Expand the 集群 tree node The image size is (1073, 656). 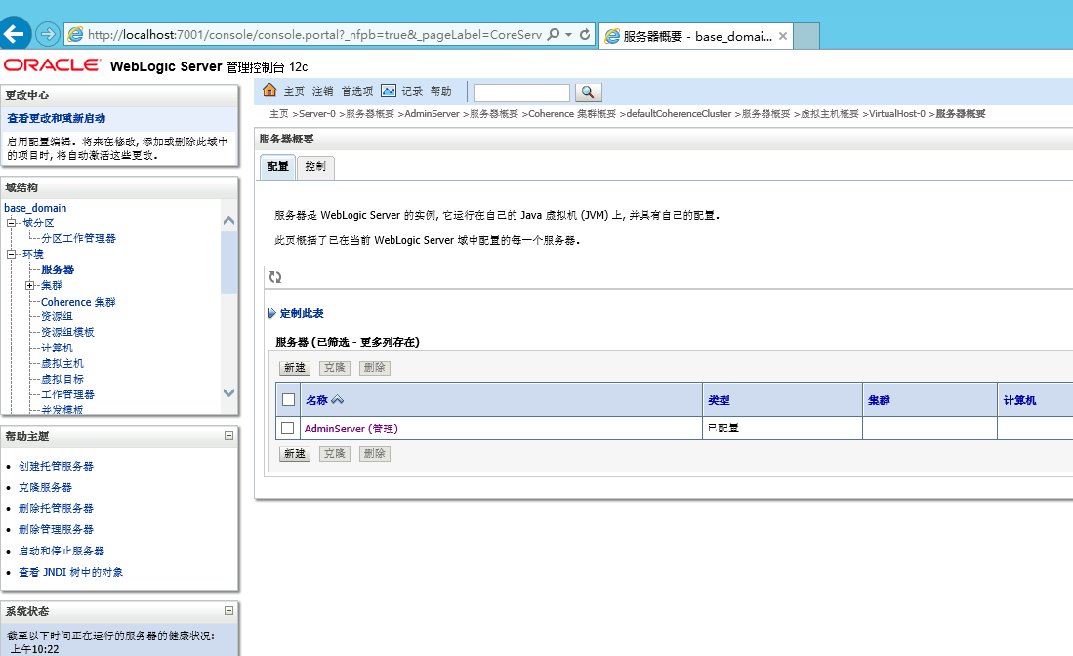tap(29, 285)
